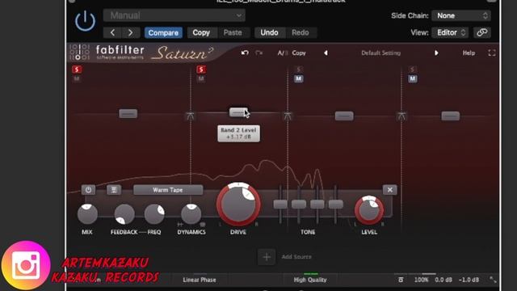Go to previous preset with left arrow
The height and width of the screenshot is (291, 517).
[x=112, y=32]
